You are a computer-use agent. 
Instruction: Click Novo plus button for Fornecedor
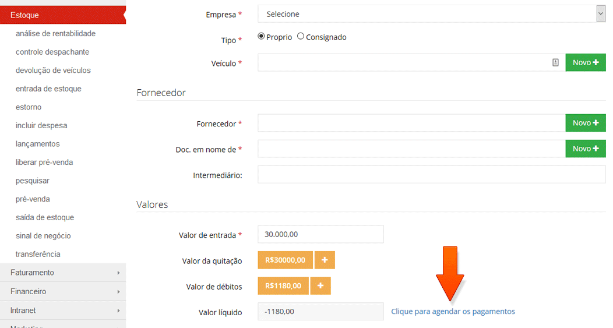click(x=586, y=123)
